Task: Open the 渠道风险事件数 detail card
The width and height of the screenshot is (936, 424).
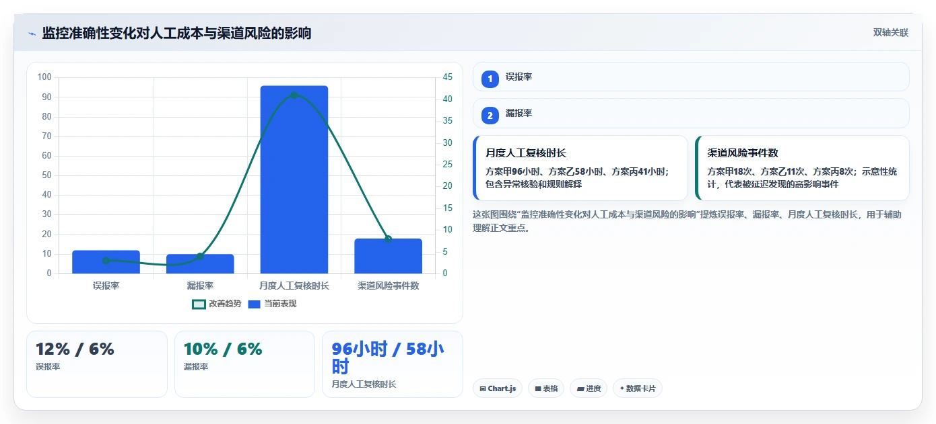Action: pyautogui.click(x=802, y=168)
